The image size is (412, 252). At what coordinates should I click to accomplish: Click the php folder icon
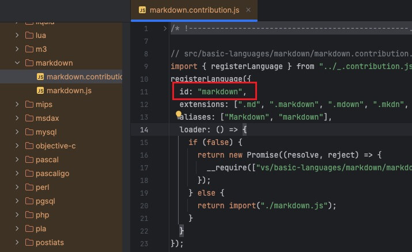click(29, 215)
